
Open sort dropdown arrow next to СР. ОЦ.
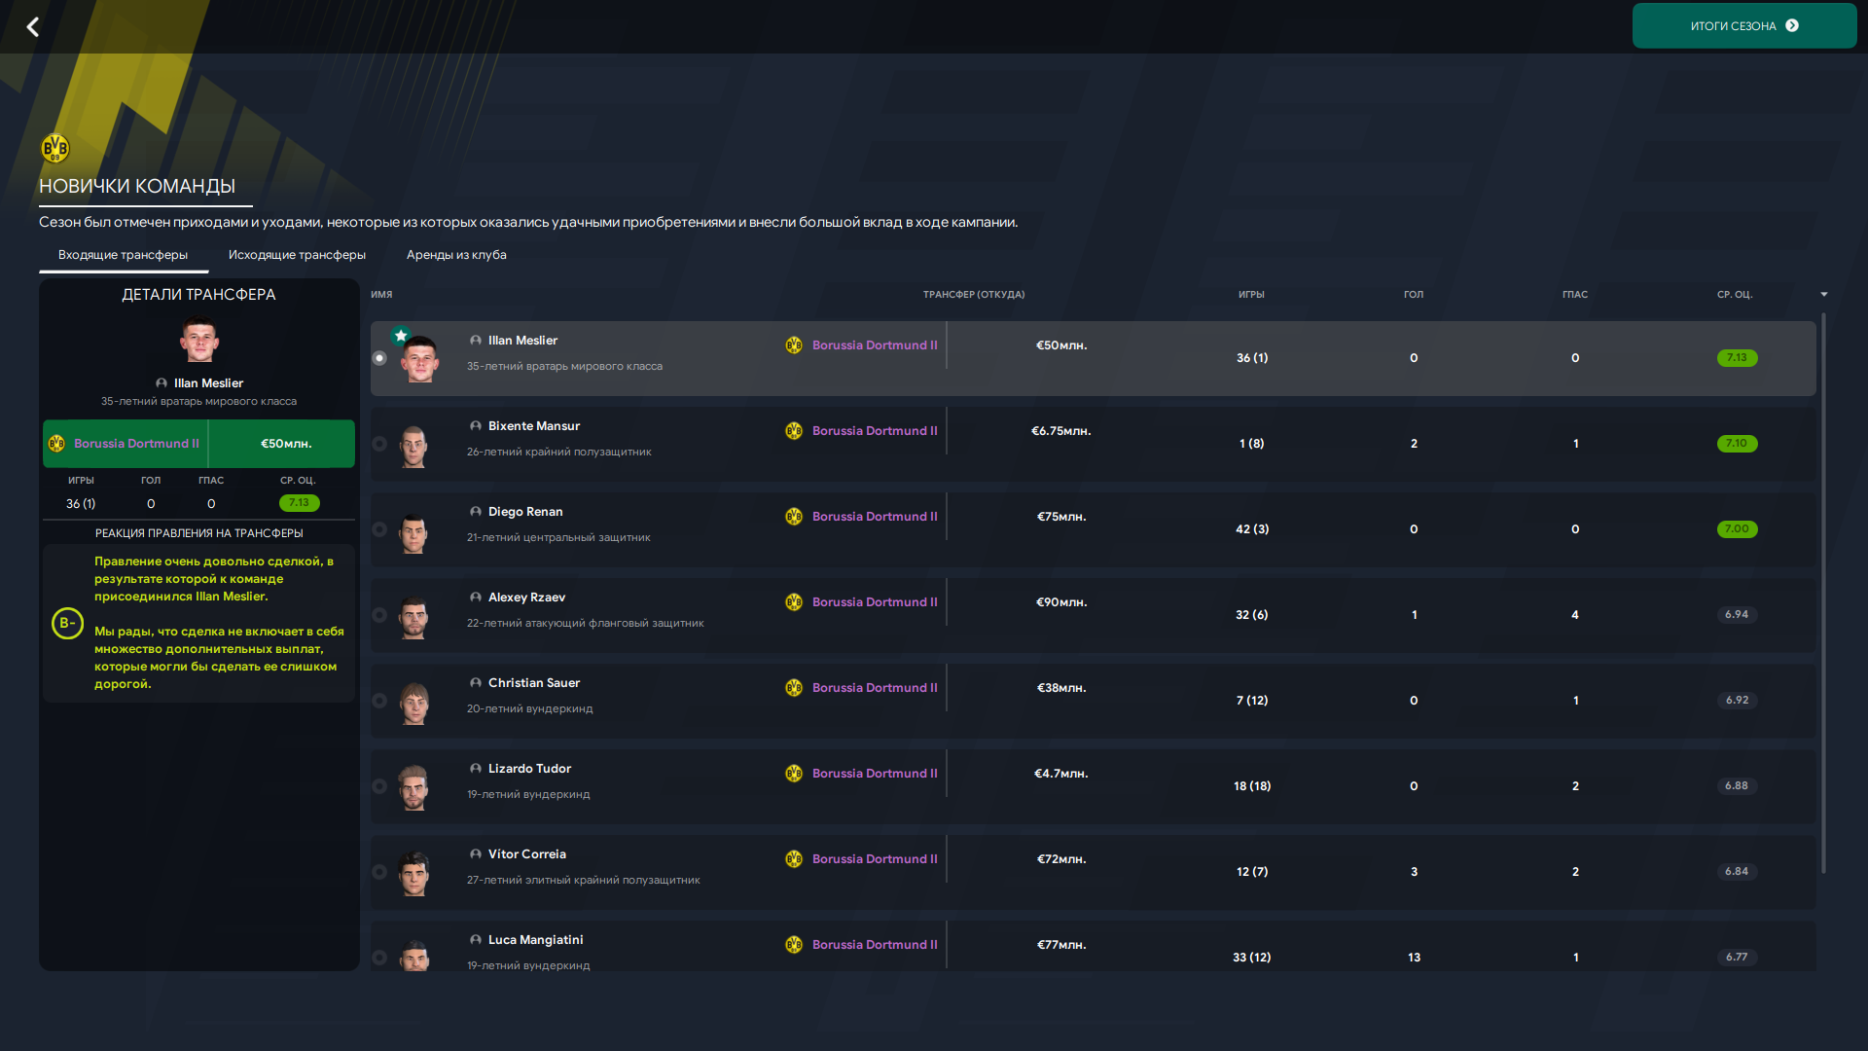click(x=1824, y=294)
